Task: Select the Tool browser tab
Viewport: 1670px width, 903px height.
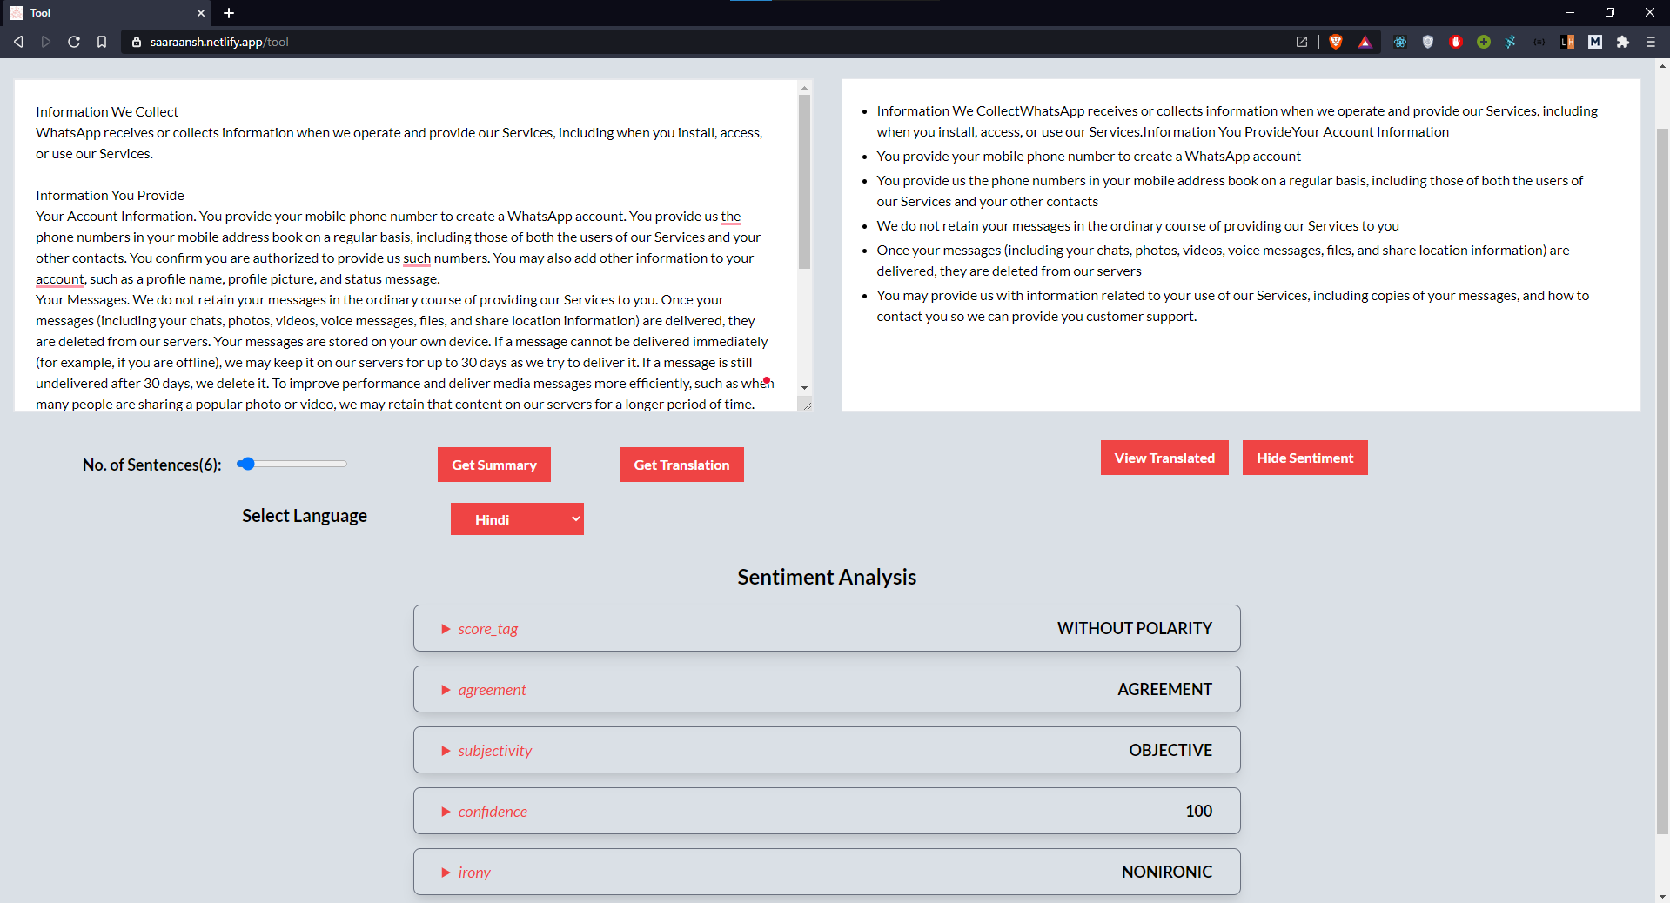Action: pyautogui.click(x=107, y=13)
